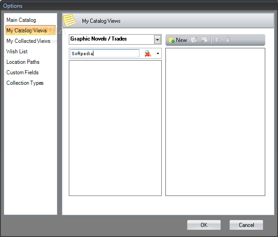Image resolution: width=278 pixels, height=237 pixels.
Task: Click the delete view icon in toolbar
Action: pos(204,40)
